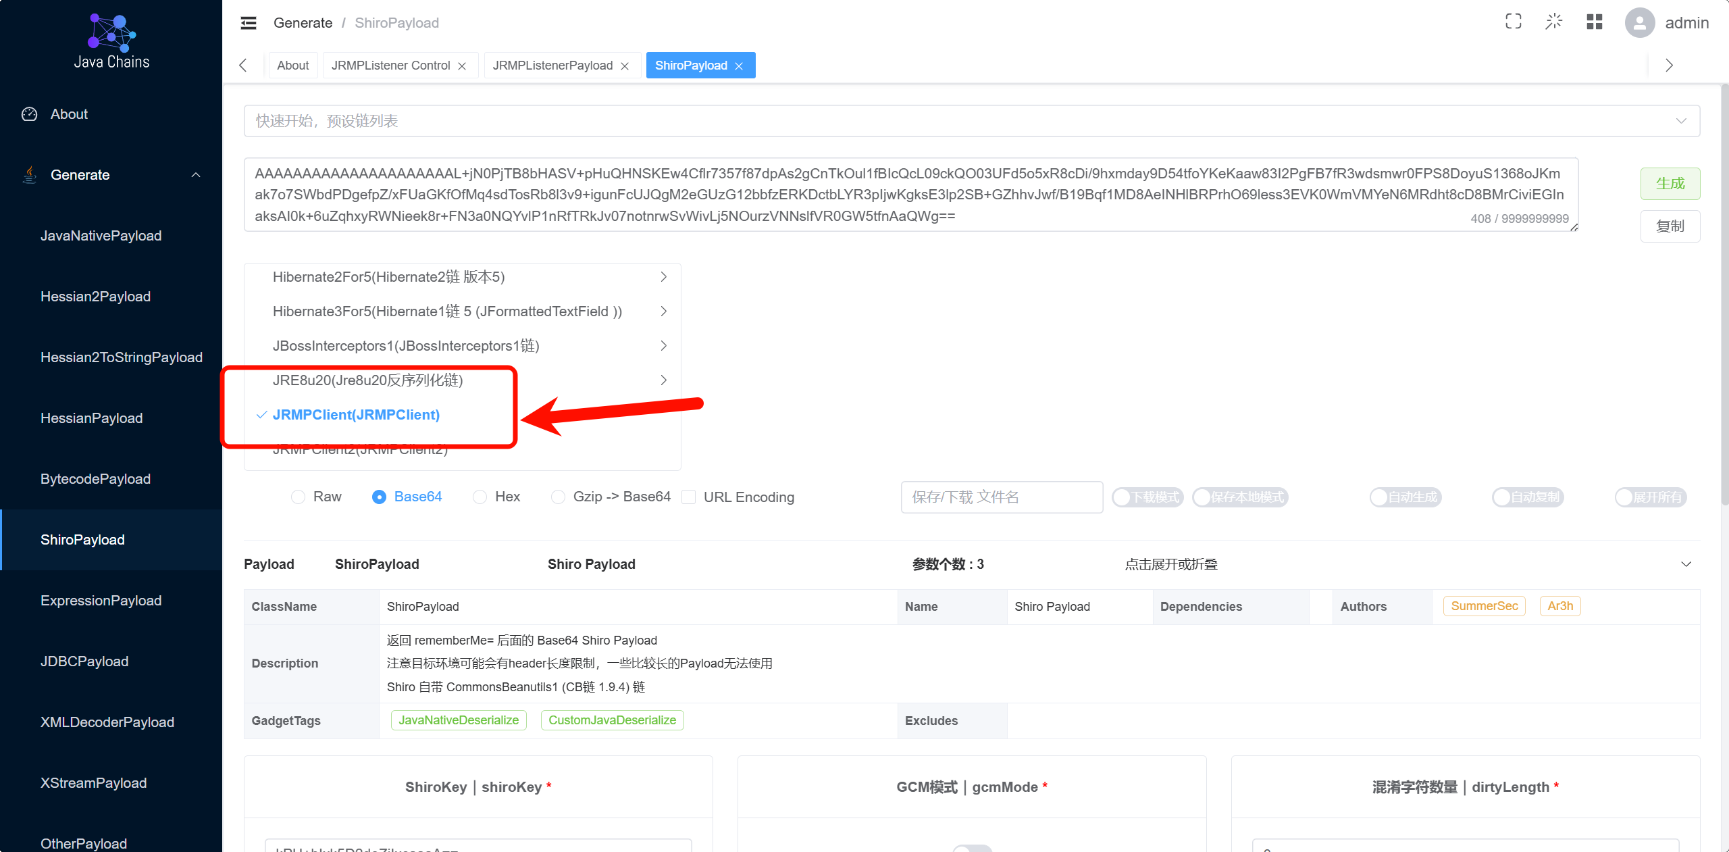Collapse the Generate sidebar menu

point(196,175)
